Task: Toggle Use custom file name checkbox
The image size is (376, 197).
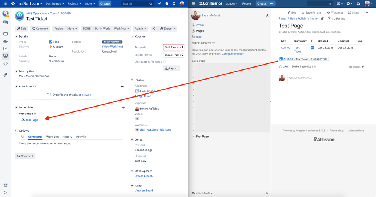Action: click(164, 62)
